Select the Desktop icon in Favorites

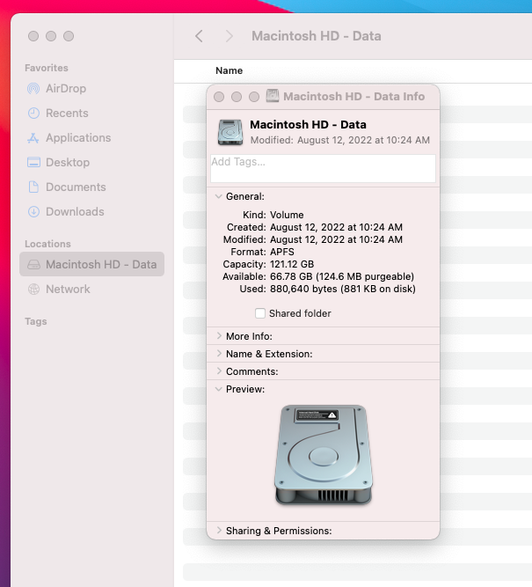33,163
